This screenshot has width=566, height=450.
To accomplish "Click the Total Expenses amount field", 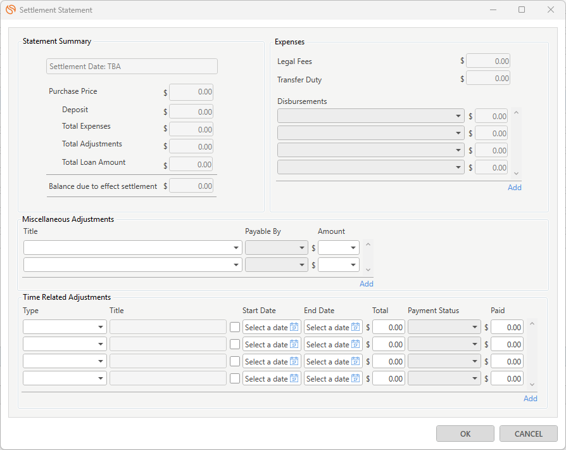I will [191, 129].
